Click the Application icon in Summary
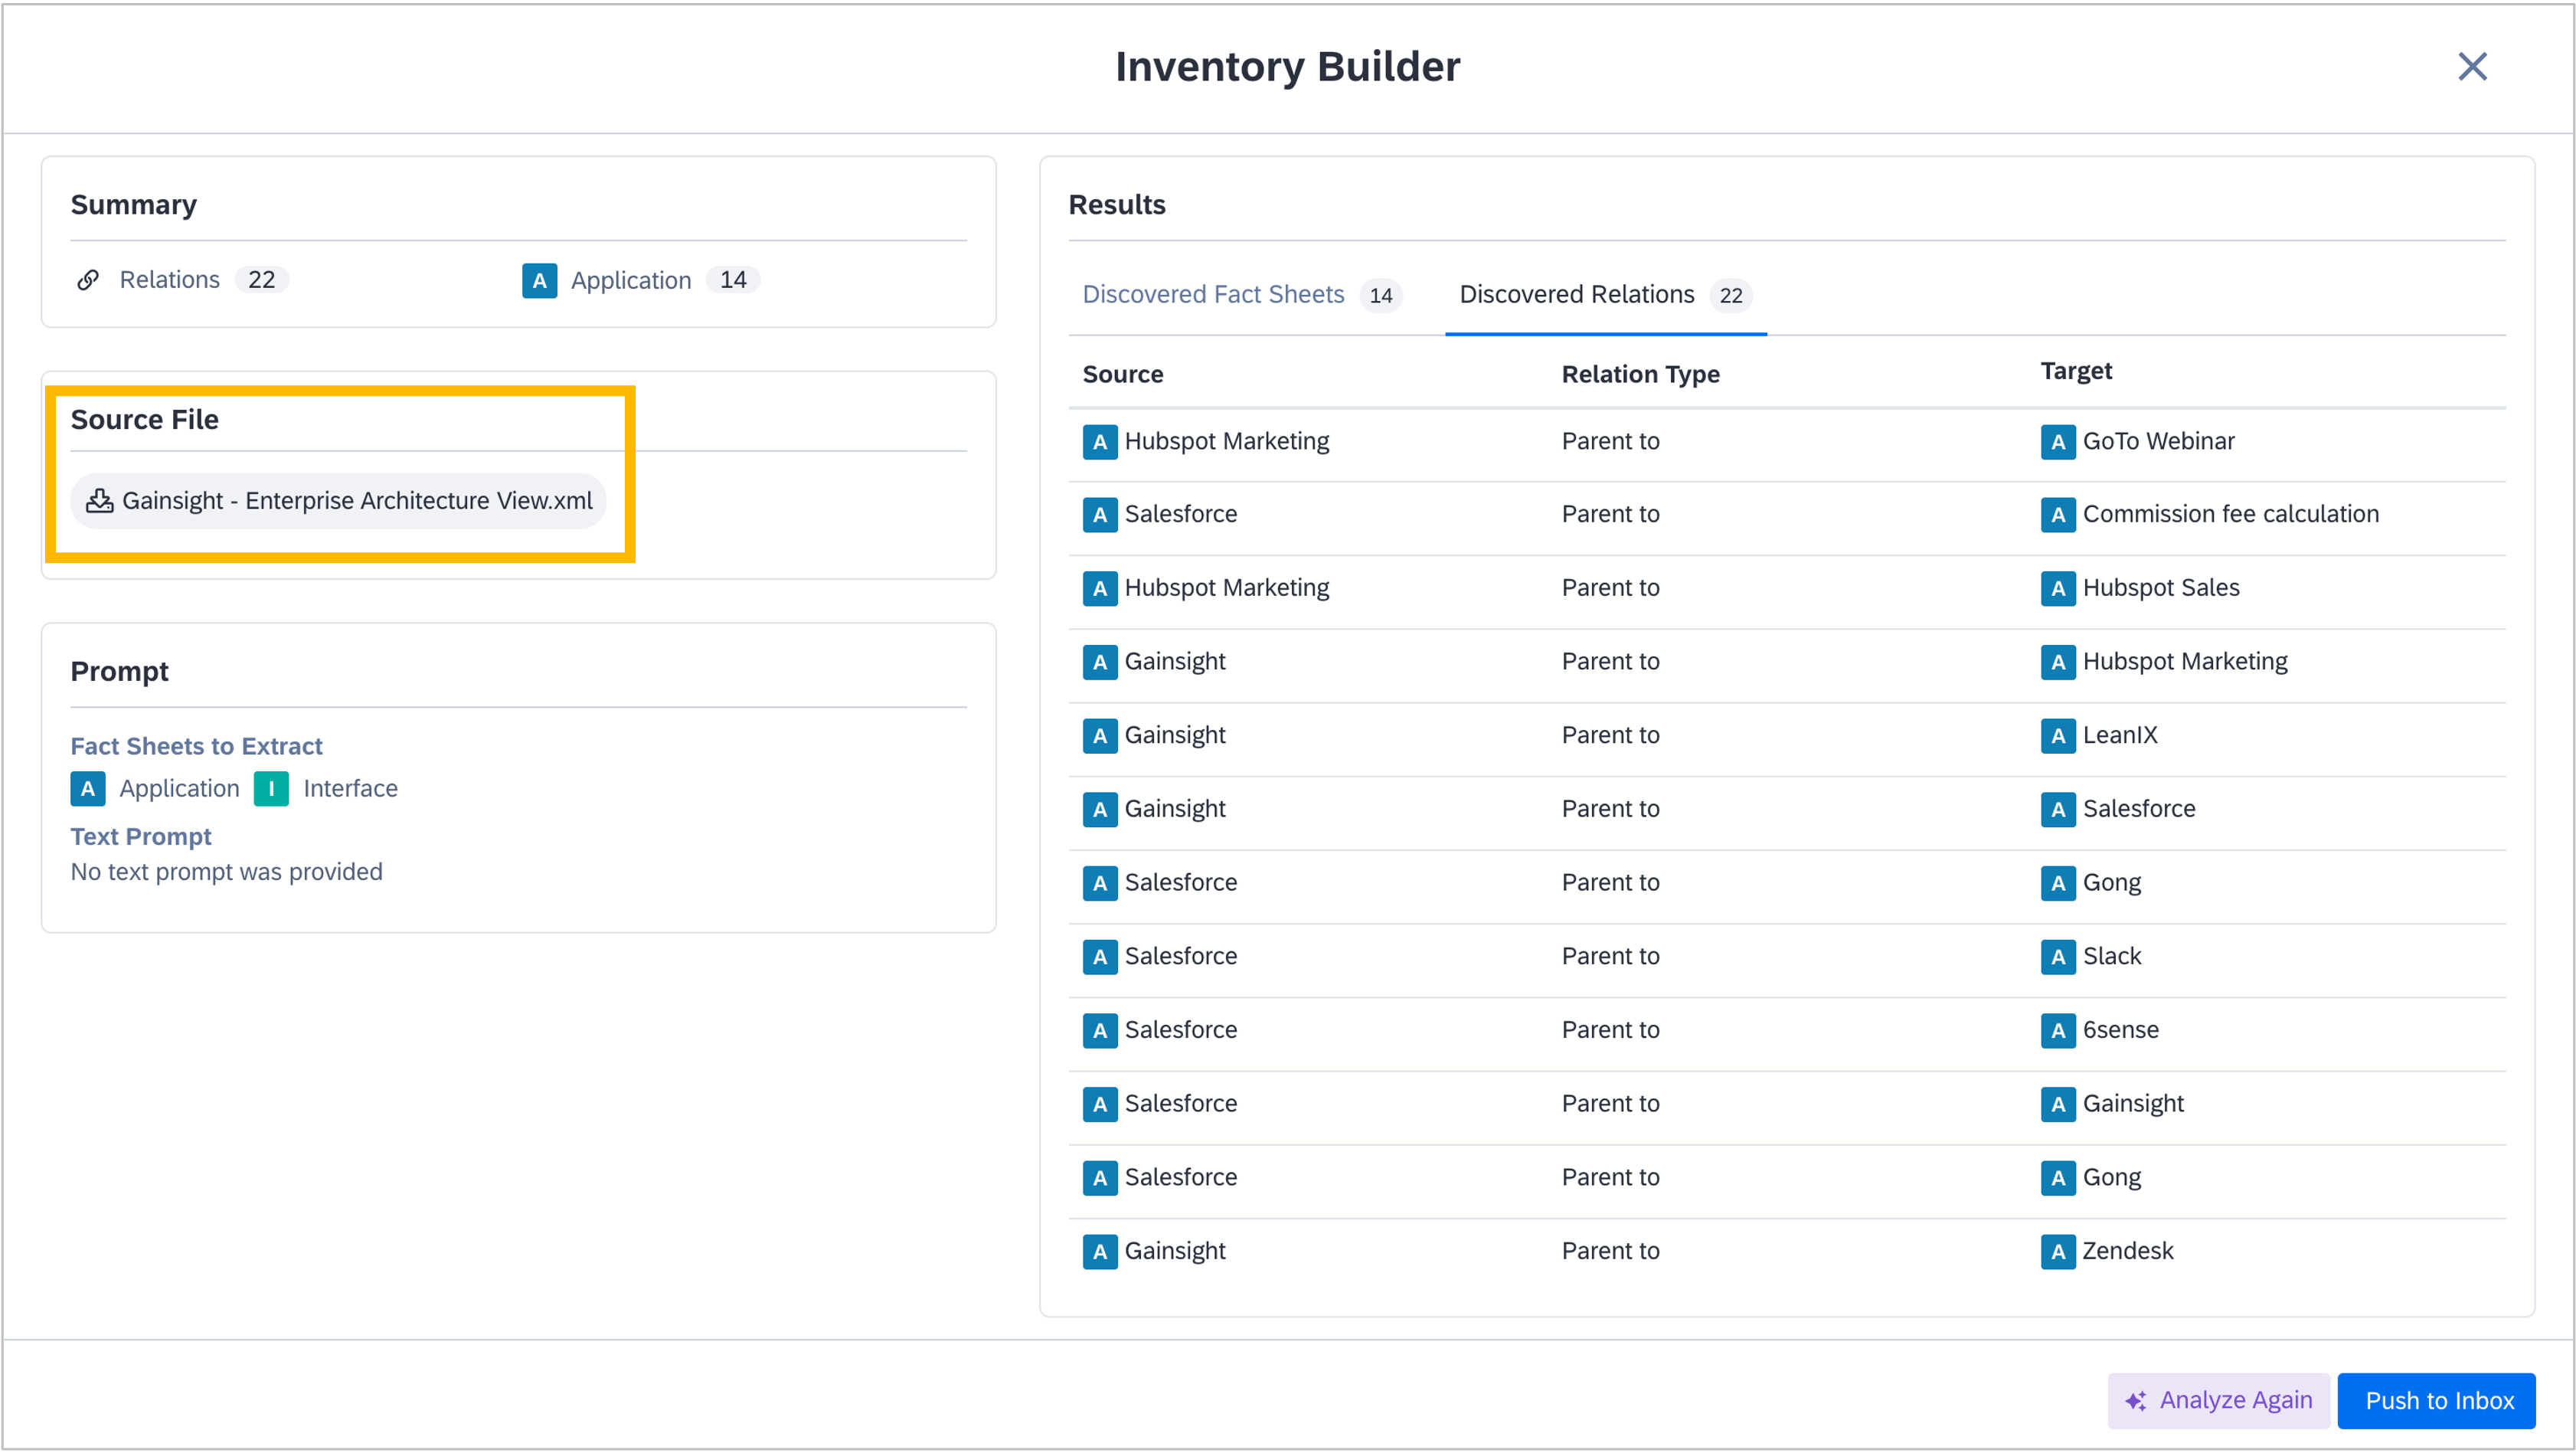 click(x=539, y=280)
